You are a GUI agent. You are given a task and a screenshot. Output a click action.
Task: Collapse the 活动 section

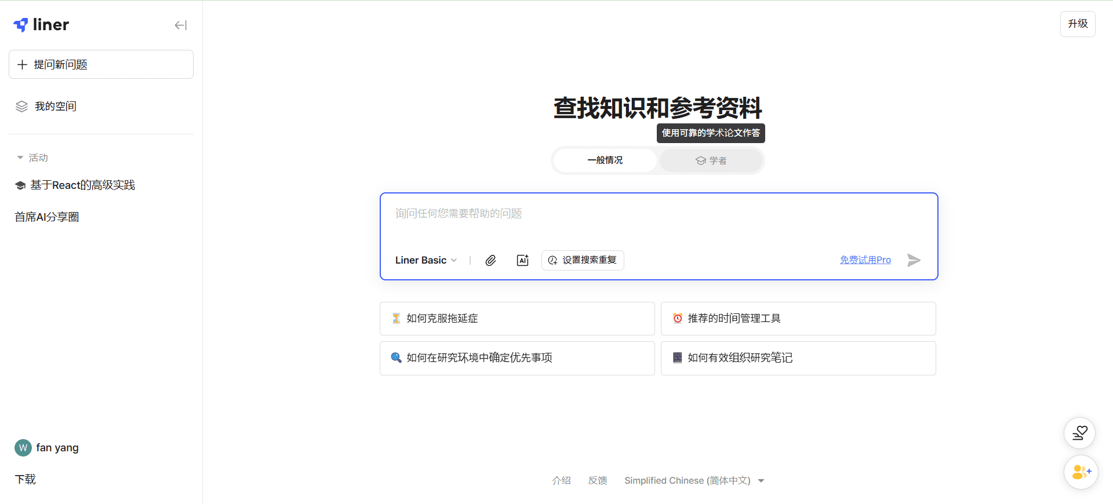click(x=32, y=158)
